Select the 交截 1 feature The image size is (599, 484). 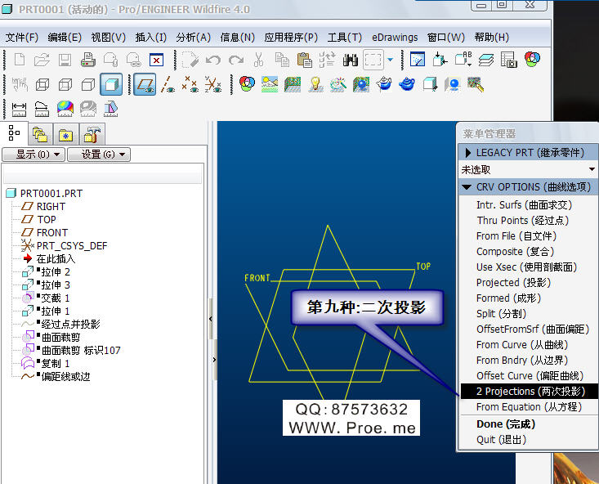56,298
